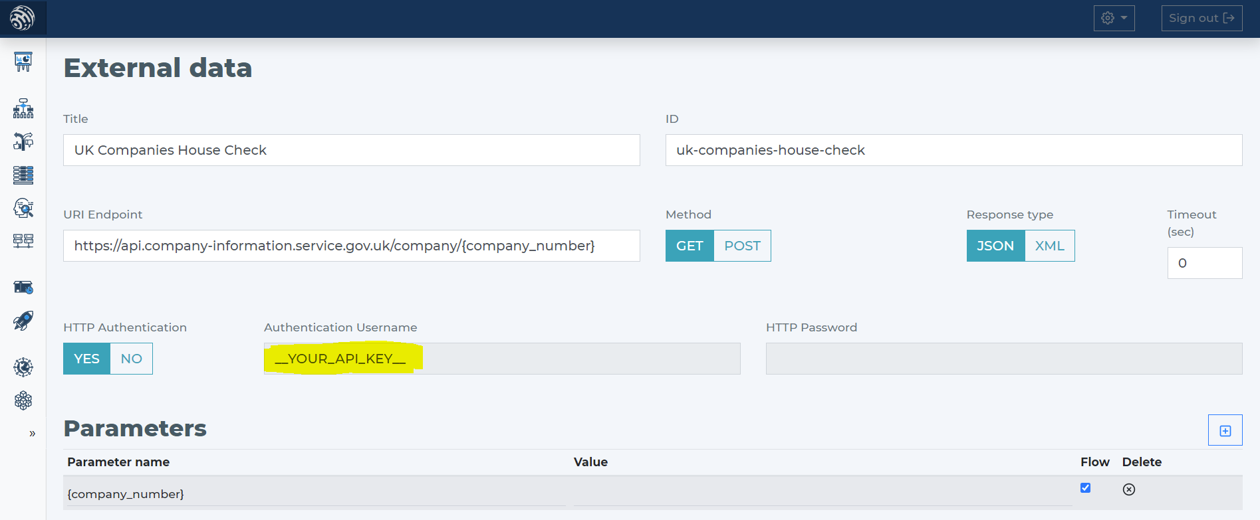1260x520 pixels.
Task: Open the settings gear dropdown
Action: (1114, 18)
